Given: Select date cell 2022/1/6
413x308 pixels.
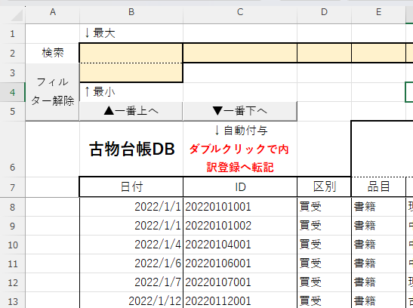Looking at the screenshot, I should (131, 263).
